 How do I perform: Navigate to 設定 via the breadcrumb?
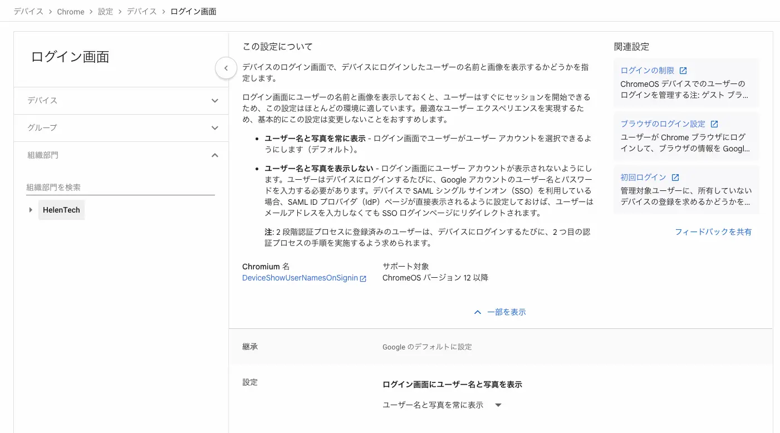[105, 11]
